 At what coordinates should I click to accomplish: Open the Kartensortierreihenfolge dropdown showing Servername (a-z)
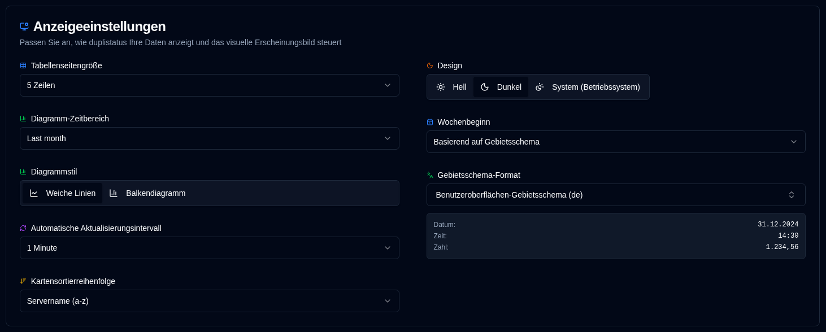click(x=210, y=301)
